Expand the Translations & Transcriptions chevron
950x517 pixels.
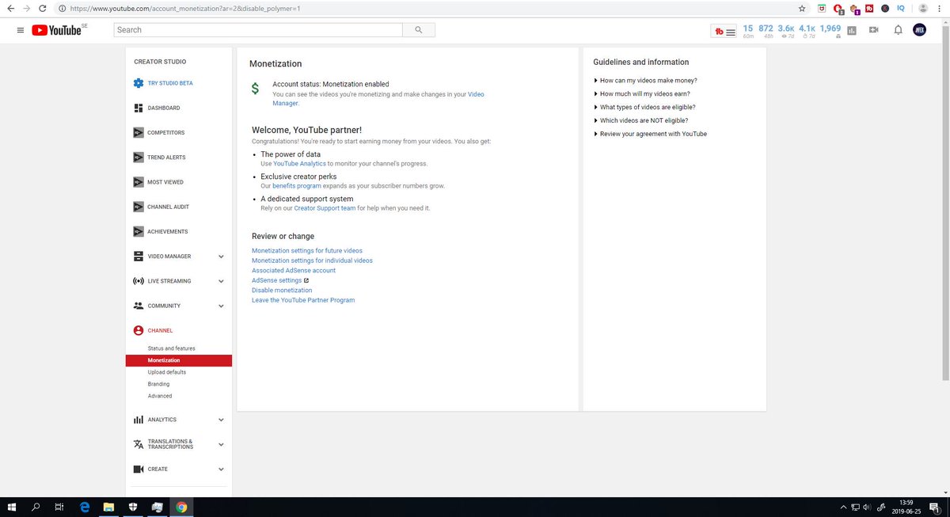click(x=221, y=445)
